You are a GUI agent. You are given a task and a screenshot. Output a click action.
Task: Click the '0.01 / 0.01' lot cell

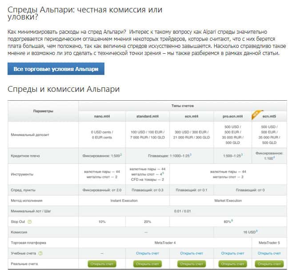(183, 211)
